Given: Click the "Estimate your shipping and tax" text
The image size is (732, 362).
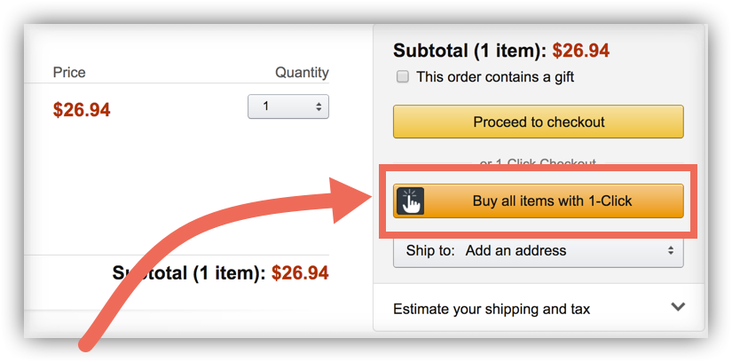Looking at the screenshot, I should (x=492, y=309).
